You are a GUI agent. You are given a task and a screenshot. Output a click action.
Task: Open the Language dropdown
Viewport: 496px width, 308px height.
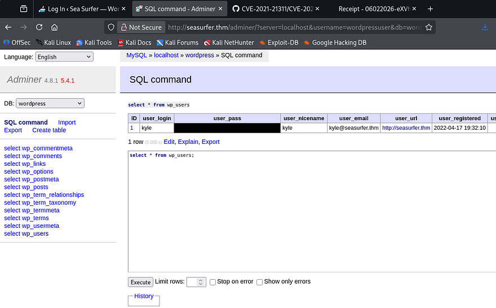coord(64,57)
